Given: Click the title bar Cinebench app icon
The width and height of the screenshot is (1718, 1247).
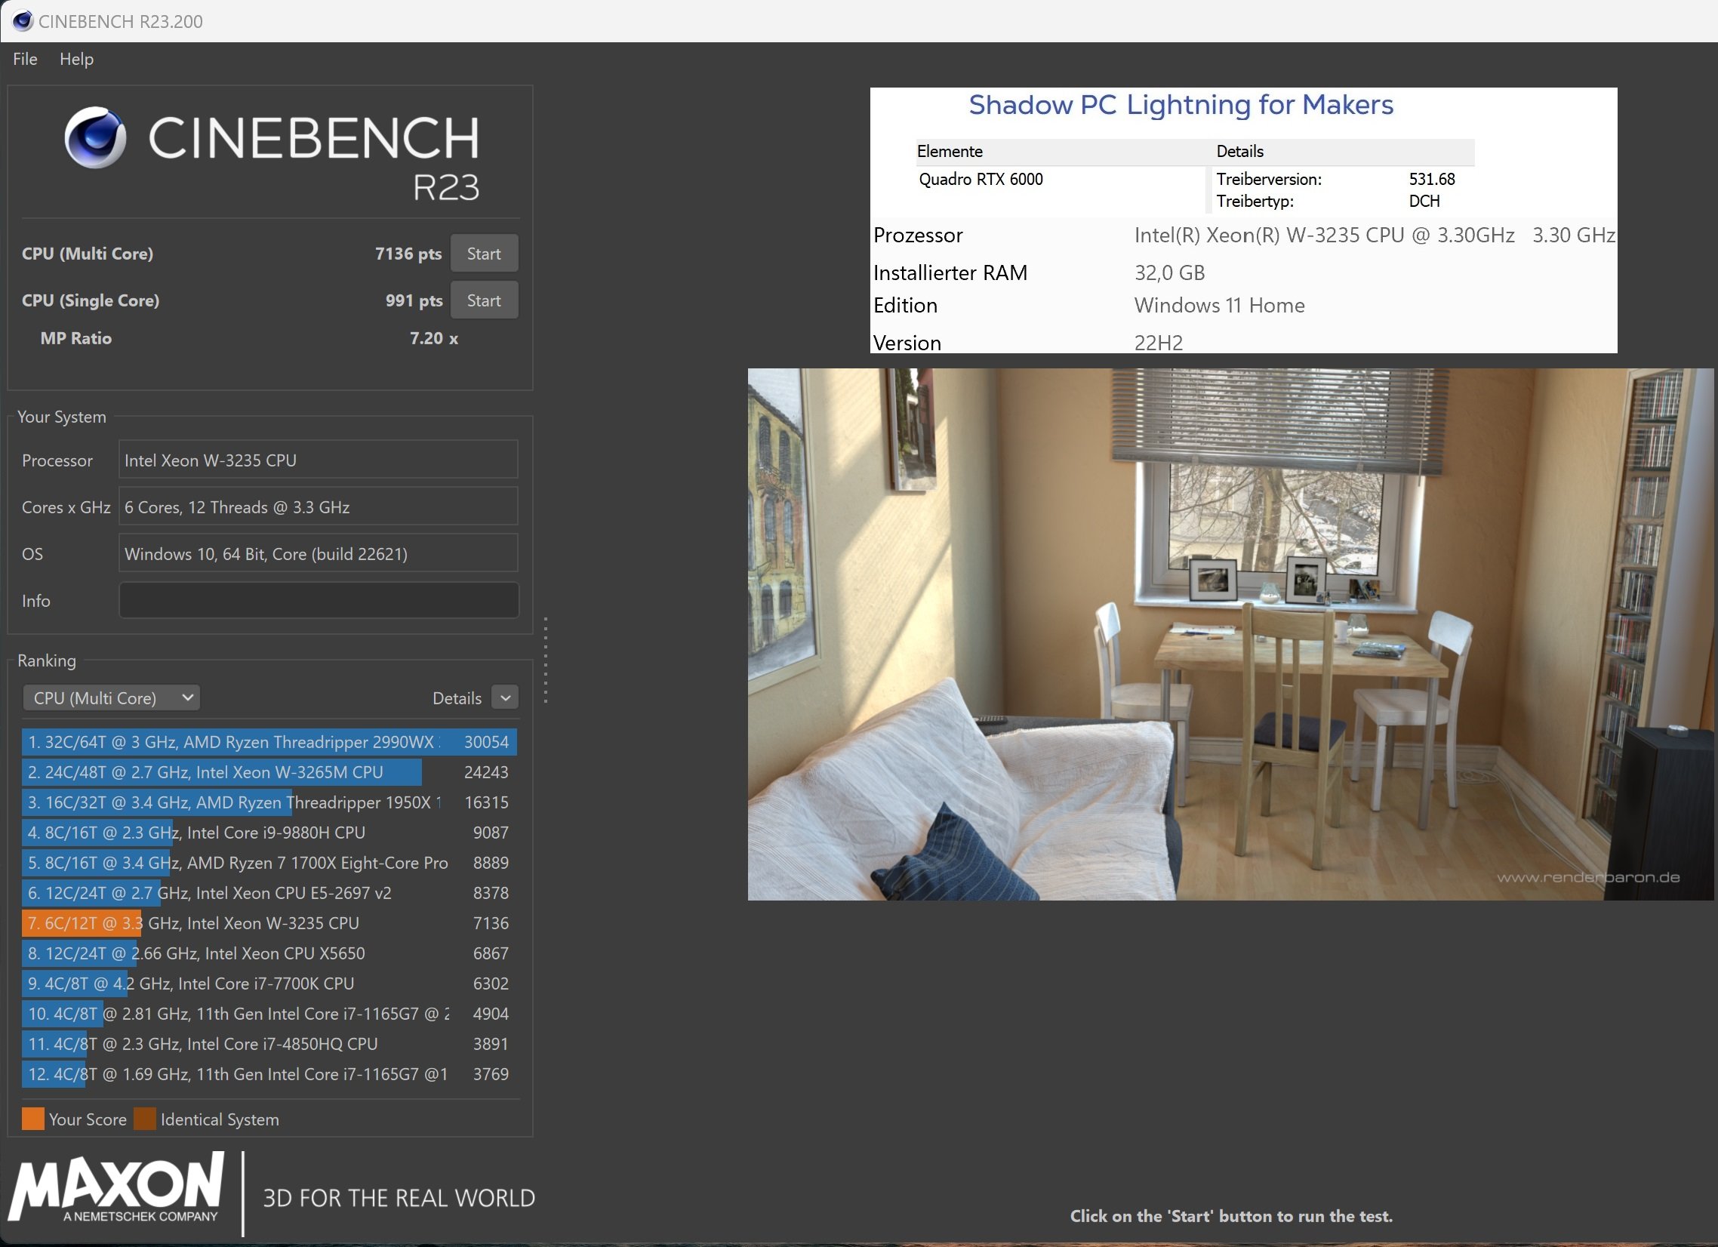Looking at the screenshot, I should pyautogui.click(x=22, y=21).
